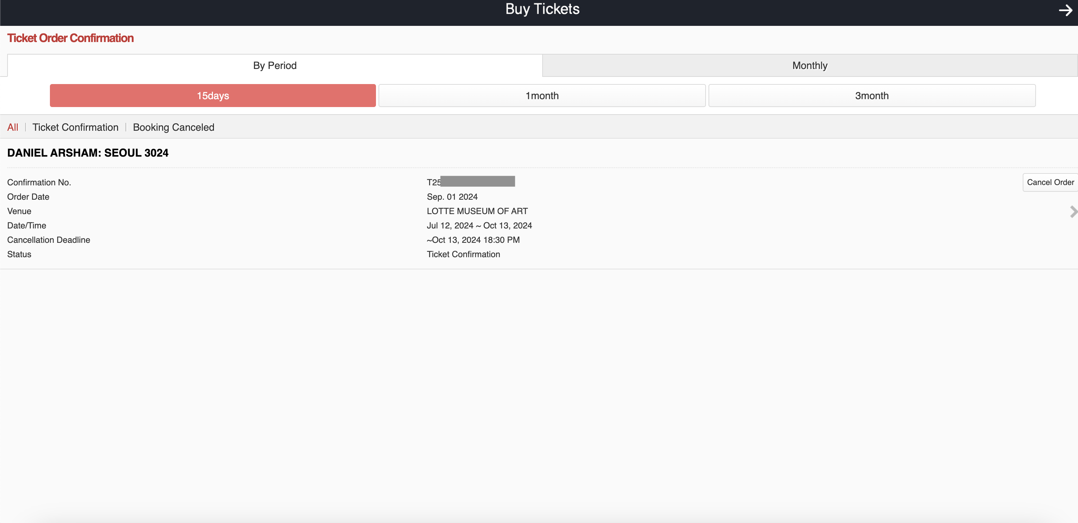Click the Sep. 01 2024 order date

452,197
